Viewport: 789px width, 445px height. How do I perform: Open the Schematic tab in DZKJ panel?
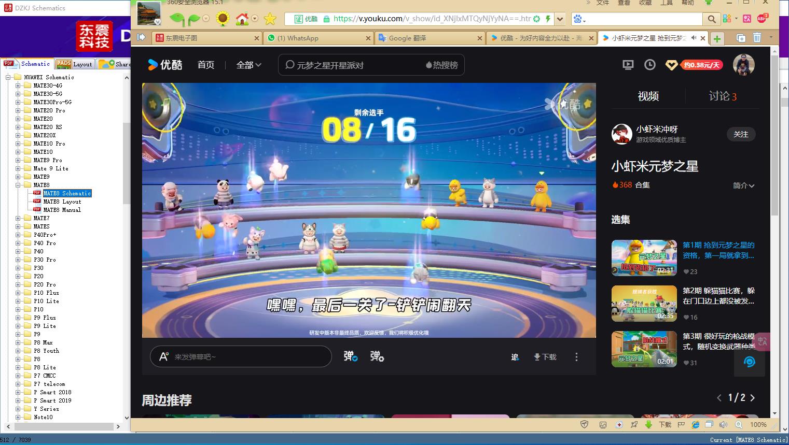tap(27, 64)
